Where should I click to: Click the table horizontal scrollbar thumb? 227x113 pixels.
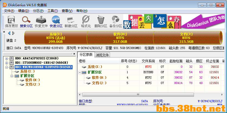(x=138, y=95)
